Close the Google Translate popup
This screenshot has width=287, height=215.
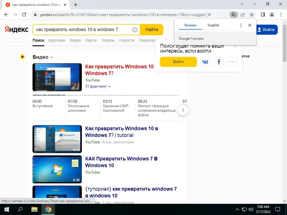tap(250, 25)
